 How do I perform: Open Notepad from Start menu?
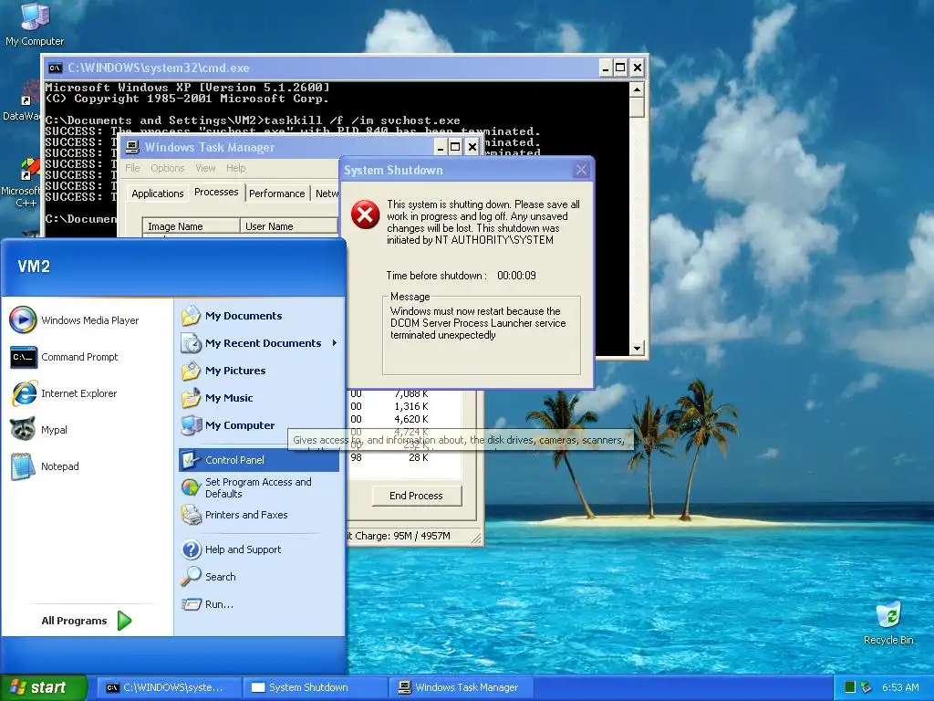pos(45,466)
